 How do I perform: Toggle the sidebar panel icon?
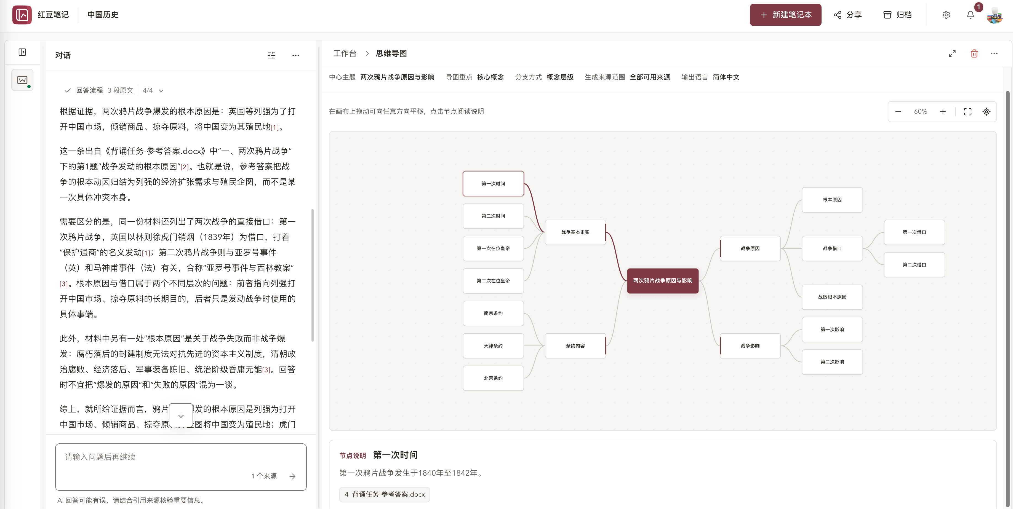point(22,52)
